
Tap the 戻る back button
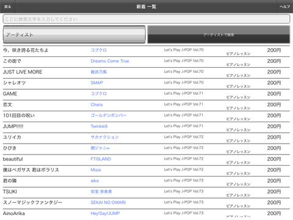(x=7, y=7)
